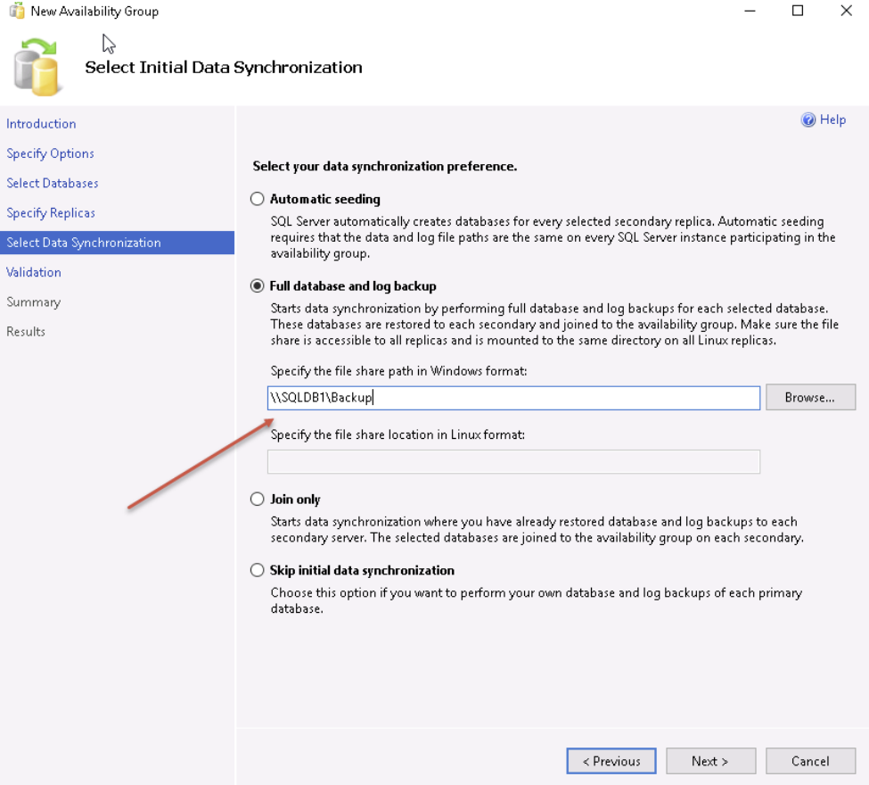Click the Summary step in sidebar

pyautogui.click(x=33, y=302)
